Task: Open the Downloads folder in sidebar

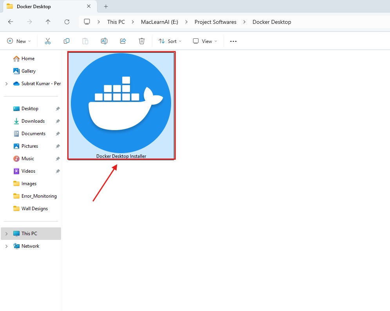Action: coord(33,121)
